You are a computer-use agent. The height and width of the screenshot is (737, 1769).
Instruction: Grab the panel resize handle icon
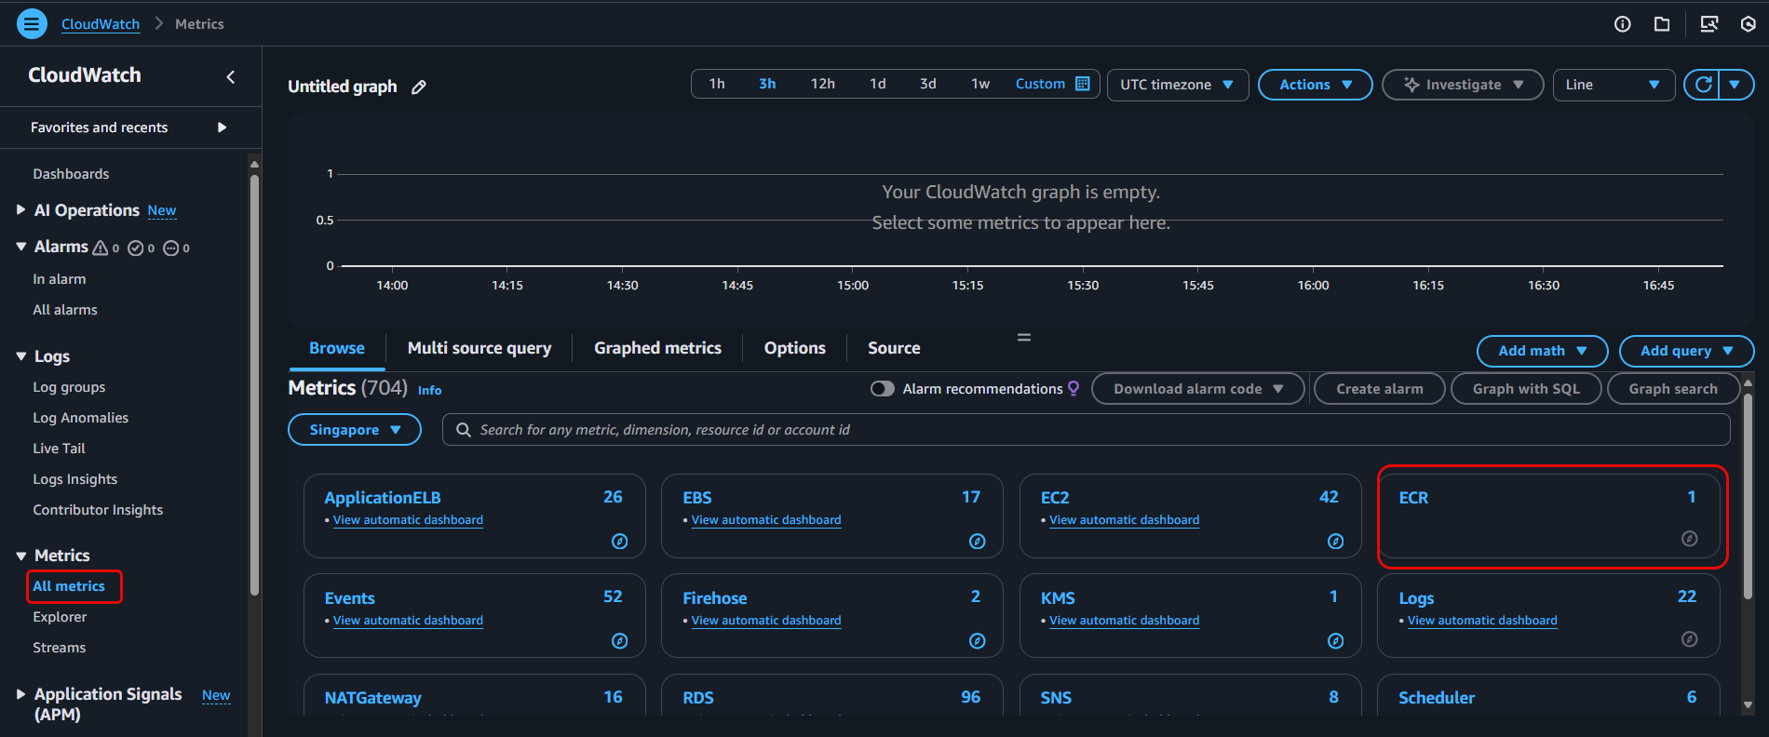[1023, 337]
